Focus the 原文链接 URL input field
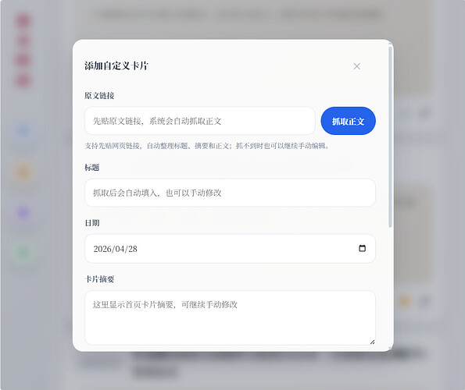 coord(199,121)
